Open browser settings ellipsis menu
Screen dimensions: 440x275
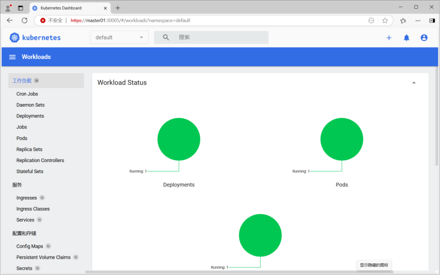tap(418, 20)
